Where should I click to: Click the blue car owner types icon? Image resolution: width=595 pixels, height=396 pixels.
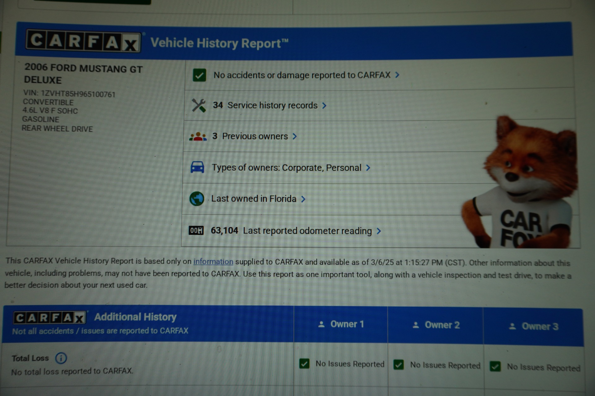click(x=197, y=167)
